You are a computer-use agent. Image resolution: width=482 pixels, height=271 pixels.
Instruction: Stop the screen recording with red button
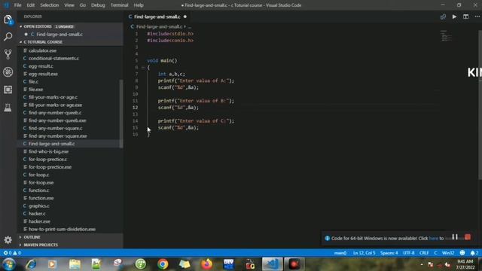pyautogui.click(x=468, y=237)
